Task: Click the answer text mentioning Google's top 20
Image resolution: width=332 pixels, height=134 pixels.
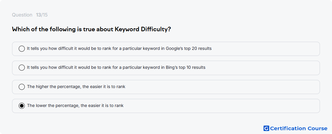Action: tap(119, 48)
